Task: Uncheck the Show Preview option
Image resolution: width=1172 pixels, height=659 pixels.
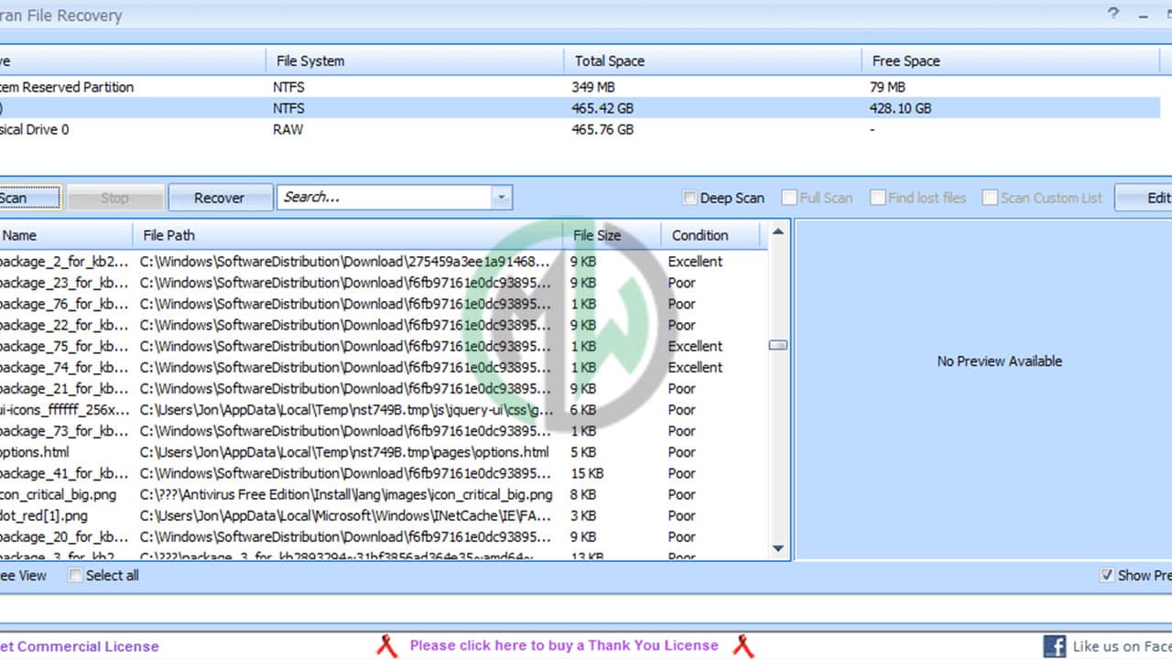Action: click(x=1107, y=575)
